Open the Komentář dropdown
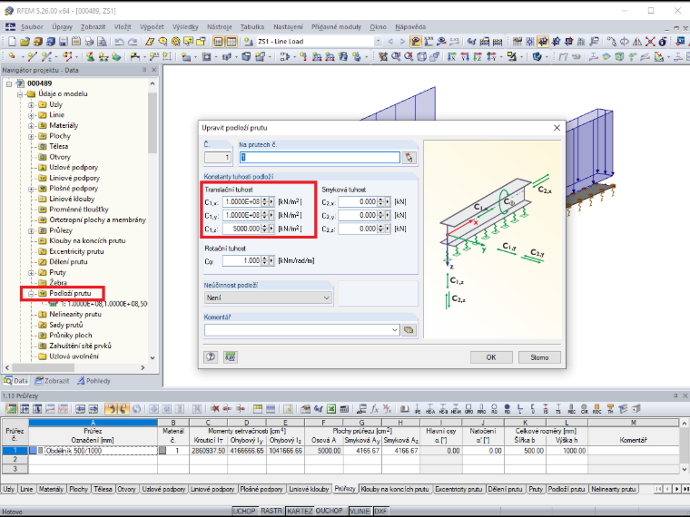Screen dimensions: 690x517 pyautogui.click(x=394, y=330)
